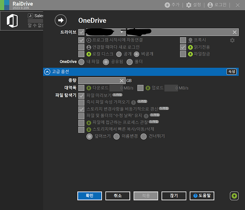Open the 추가 (add) plus icon

[x=167, y=5]
